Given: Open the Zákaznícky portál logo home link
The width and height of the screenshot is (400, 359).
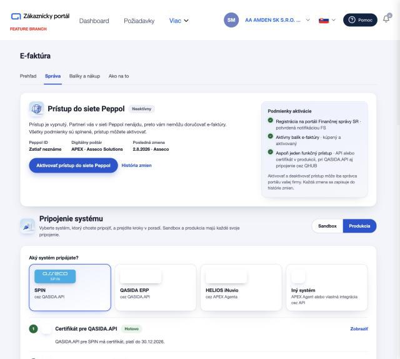Looking at the screenshot, I should [x=40, y=16].
